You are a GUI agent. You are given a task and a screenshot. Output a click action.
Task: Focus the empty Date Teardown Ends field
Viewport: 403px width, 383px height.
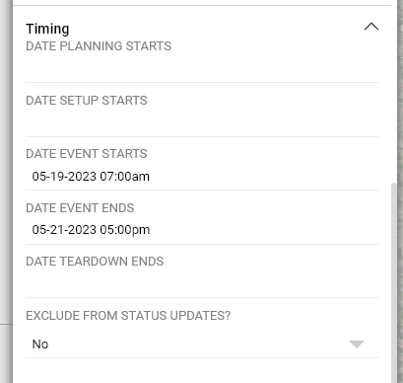click(x=202, y=283)
